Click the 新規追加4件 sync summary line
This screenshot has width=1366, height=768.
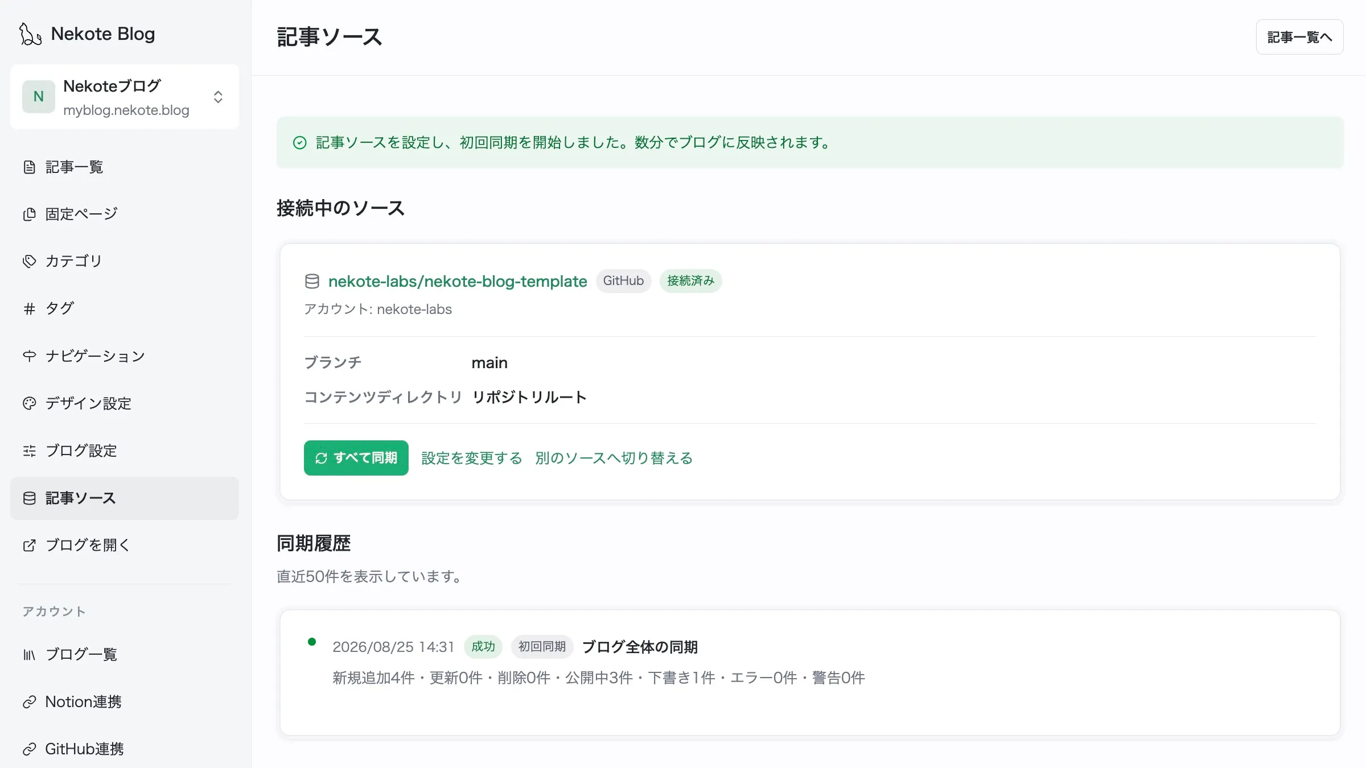pos(599,678)
